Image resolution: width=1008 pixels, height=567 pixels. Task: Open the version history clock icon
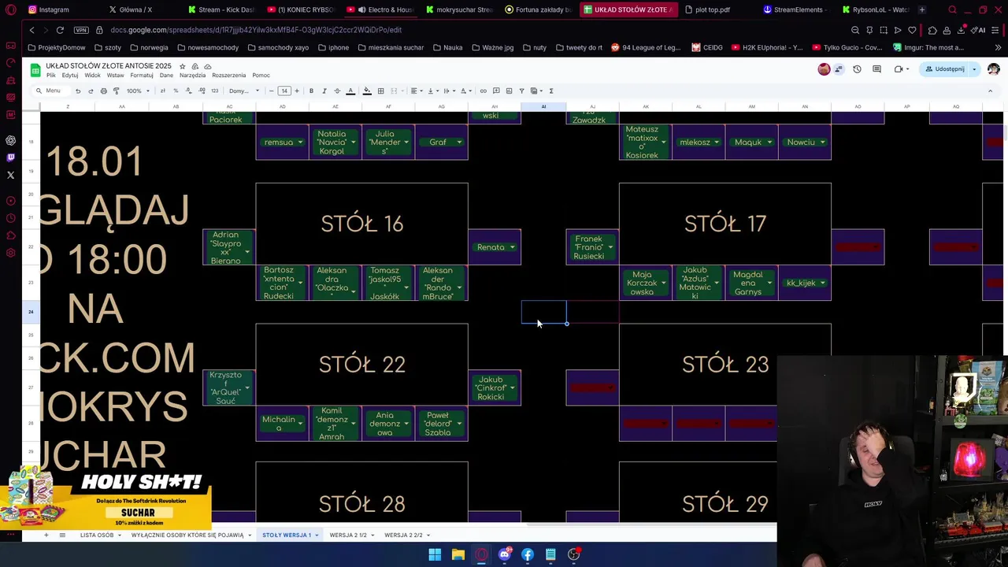click(857, 69)
